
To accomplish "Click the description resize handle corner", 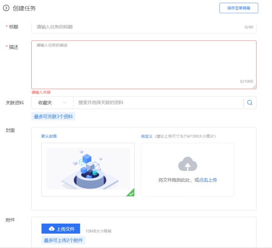I will tap(254, 87).
